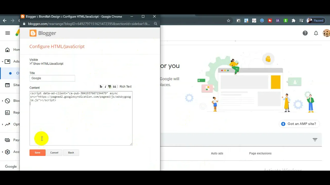This screenshot has width=330, height=185.
Task: Open the media control playlist icon
Action: pyautogui.click(x=301, y=21)
